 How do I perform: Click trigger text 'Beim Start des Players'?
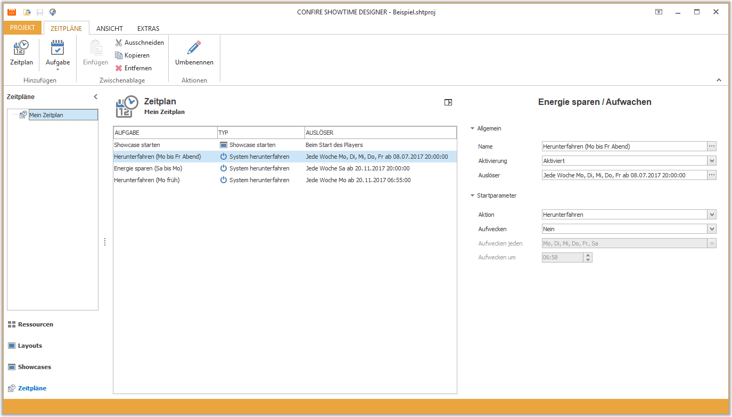pyautogui.click(x=334, y=145)
